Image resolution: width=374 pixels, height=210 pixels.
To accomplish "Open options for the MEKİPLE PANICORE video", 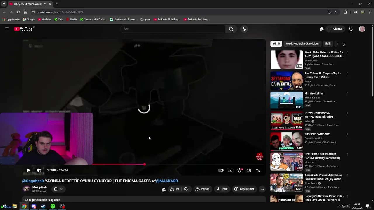I will [x=347, y=135].
